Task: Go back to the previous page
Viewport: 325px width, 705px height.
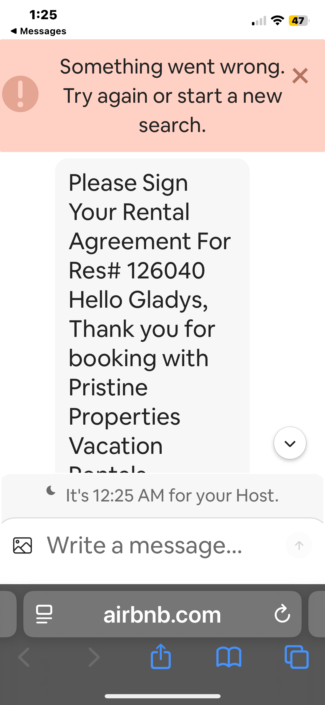Action: click(24, 657)
